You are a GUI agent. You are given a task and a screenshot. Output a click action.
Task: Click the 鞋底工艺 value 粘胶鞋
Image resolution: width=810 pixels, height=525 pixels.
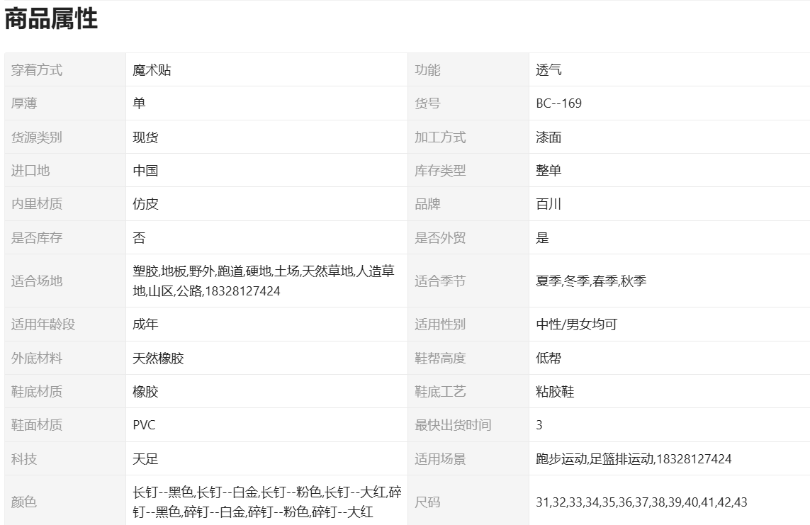pos(555,392)
